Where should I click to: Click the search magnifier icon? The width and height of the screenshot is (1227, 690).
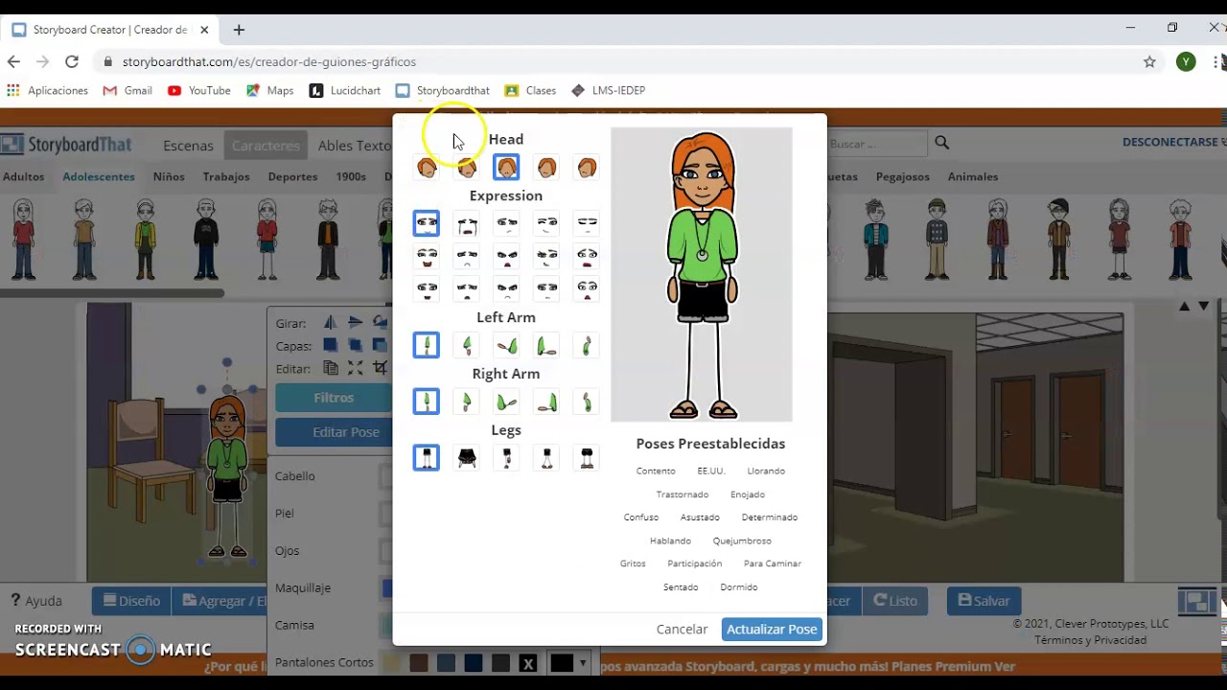click(x=942, y=143)
